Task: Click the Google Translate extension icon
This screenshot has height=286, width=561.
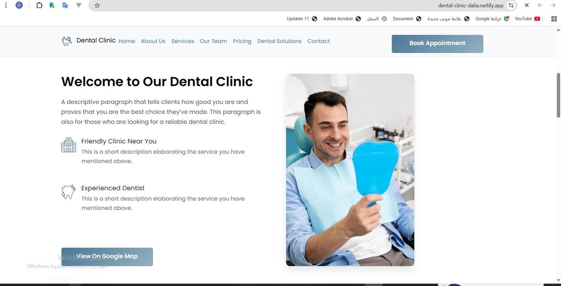Action: pyautogui.click(x=65, y=5)
